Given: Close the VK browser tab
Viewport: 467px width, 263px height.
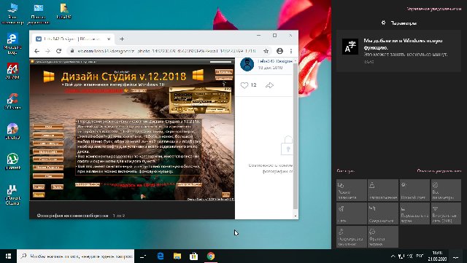Looking at the screenshot, I should click(x=109, y=39).
